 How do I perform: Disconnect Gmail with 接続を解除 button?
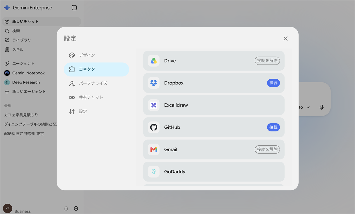point(267,149)
